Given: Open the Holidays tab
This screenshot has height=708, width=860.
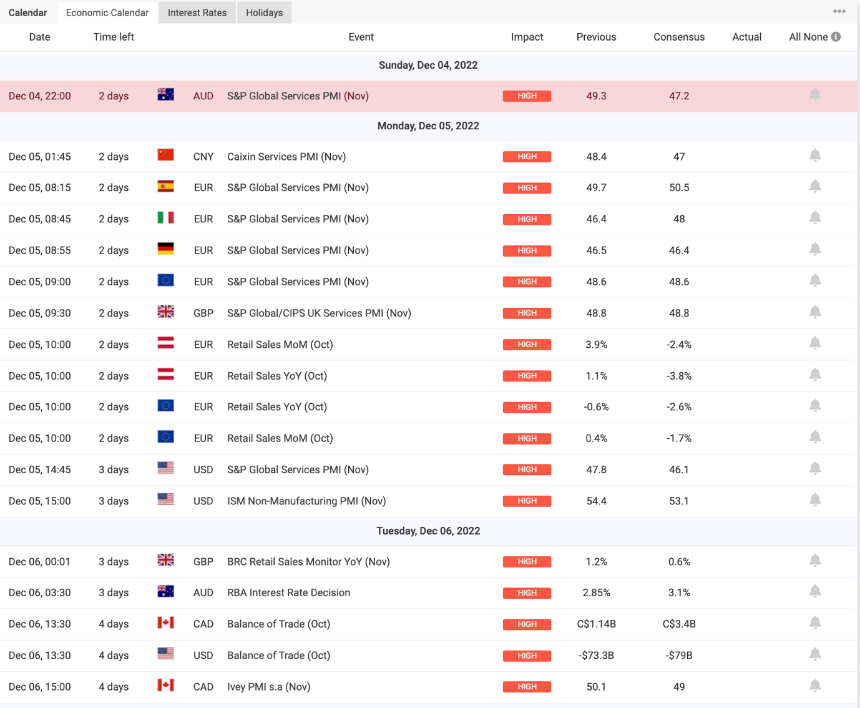Looking at the screenshot, I should 264,12.
